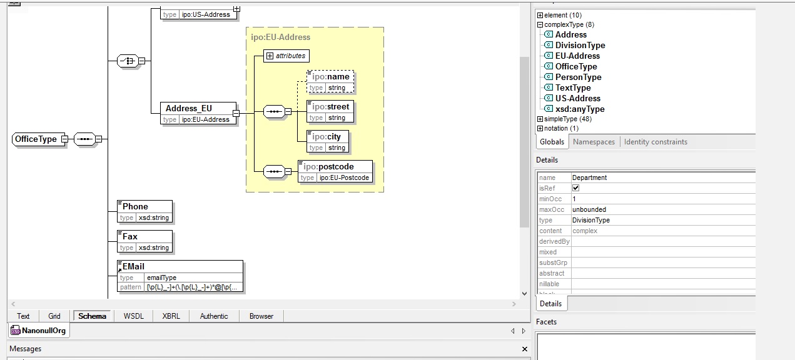Switch to the Grid view tab
The height and width of the screenshot is (360, 795).
pos(54,316)
